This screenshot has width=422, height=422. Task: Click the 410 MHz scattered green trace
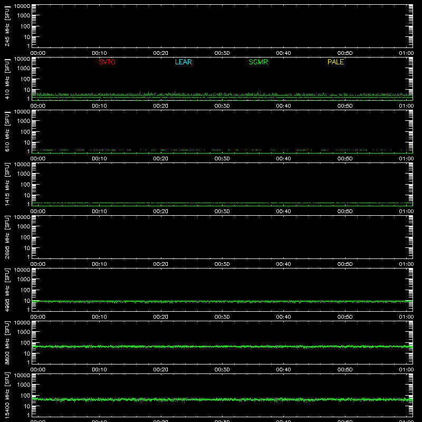tap(222, 95)
